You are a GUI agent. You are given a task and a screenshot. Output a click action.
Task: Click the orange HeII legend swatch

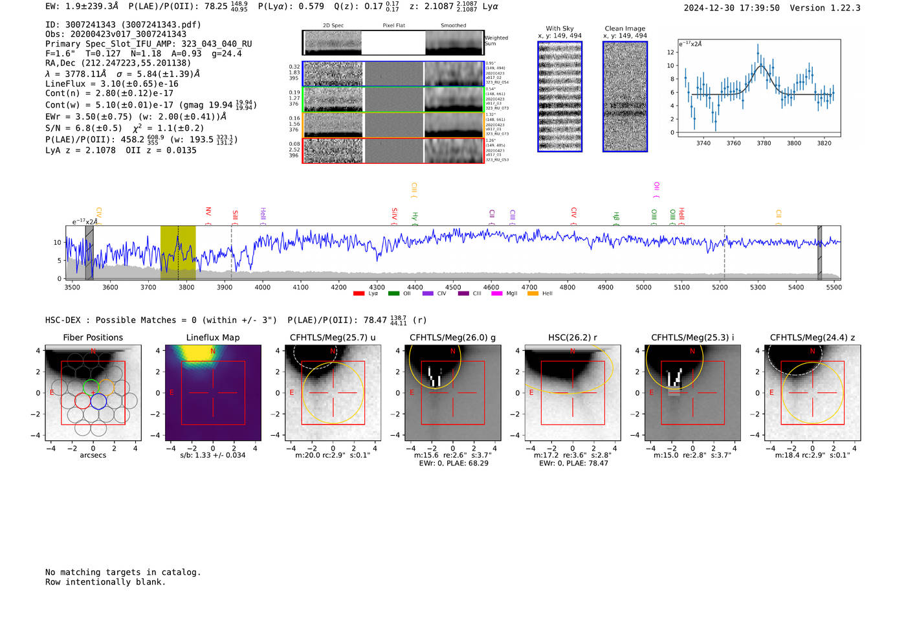(533, 293)
